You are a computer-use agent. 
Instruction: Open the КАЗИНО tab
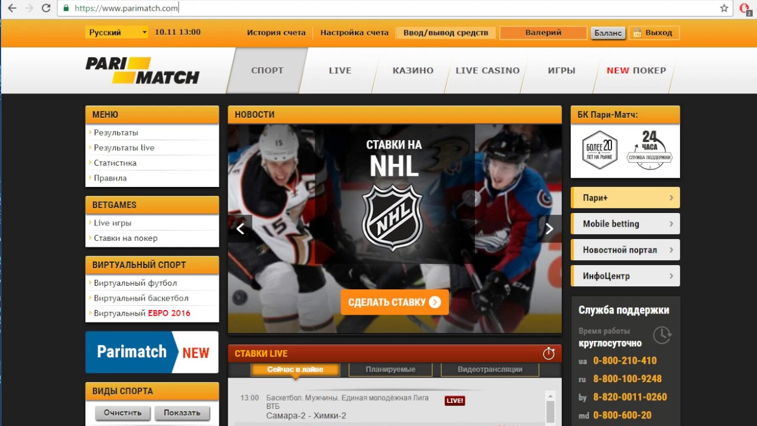[x=413, y=70]
